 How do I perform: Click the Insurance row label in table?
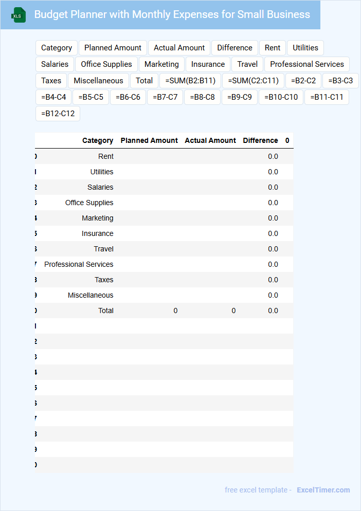(x=98, y=233)
